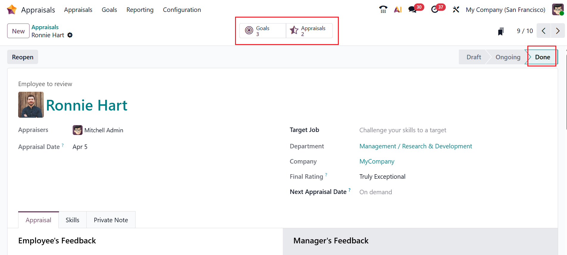Switch to the Private Note tab
The height and width of the screenshot is (255, 567).
tap(111, 220)
